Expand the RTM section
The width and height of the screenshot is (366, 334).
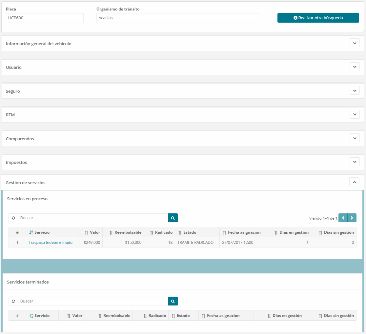coord(355,114)
